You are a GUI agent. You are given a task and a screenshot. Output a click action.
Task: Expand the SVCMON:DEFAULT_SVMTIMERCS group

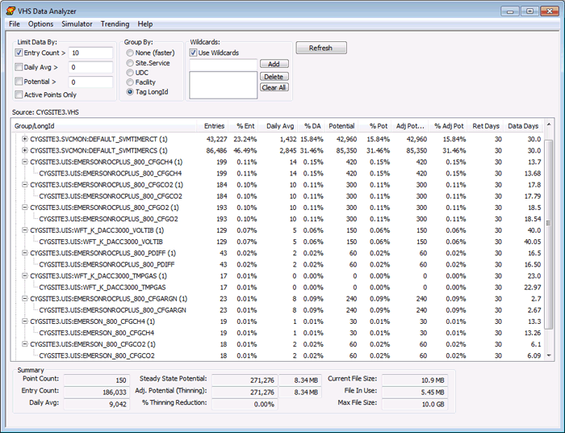(24, 150)
